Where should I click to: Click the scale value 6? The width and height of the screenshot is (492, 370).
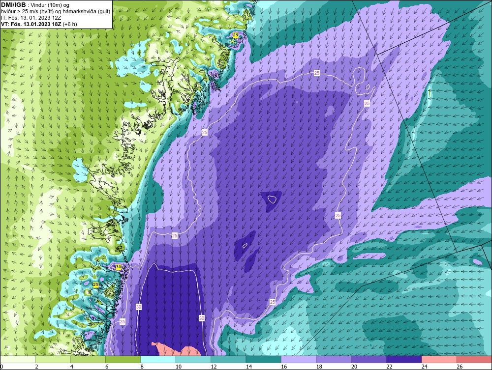click(x=107, y=367)
